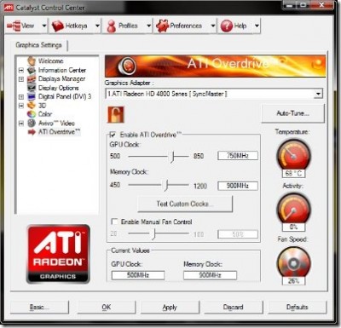Open the Hotkeys dropdown arrow

click(97, 26)
